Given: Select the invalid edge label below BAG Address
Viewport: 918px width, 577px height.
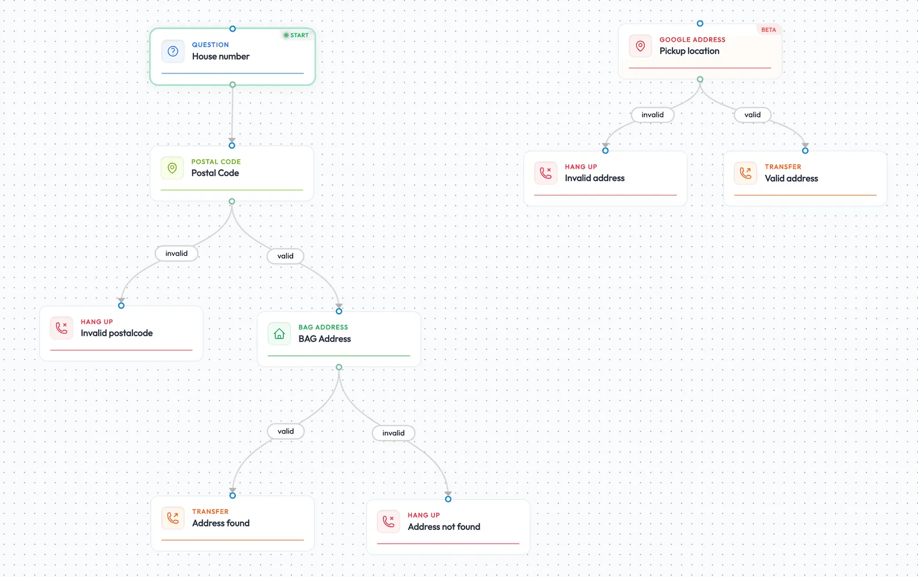Looking at the screenshot, I should [394, 433].
